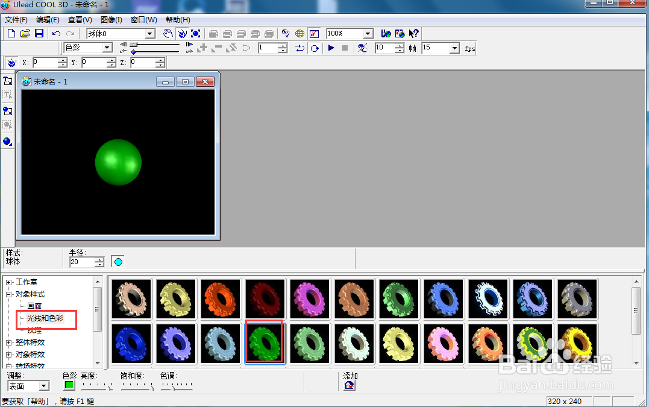Click the Add home icon under 添加

pos(350,385)
